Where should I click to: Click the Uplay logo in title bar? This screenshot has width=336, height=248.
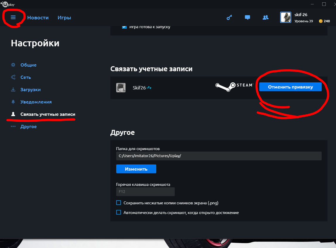coord(8,4)
